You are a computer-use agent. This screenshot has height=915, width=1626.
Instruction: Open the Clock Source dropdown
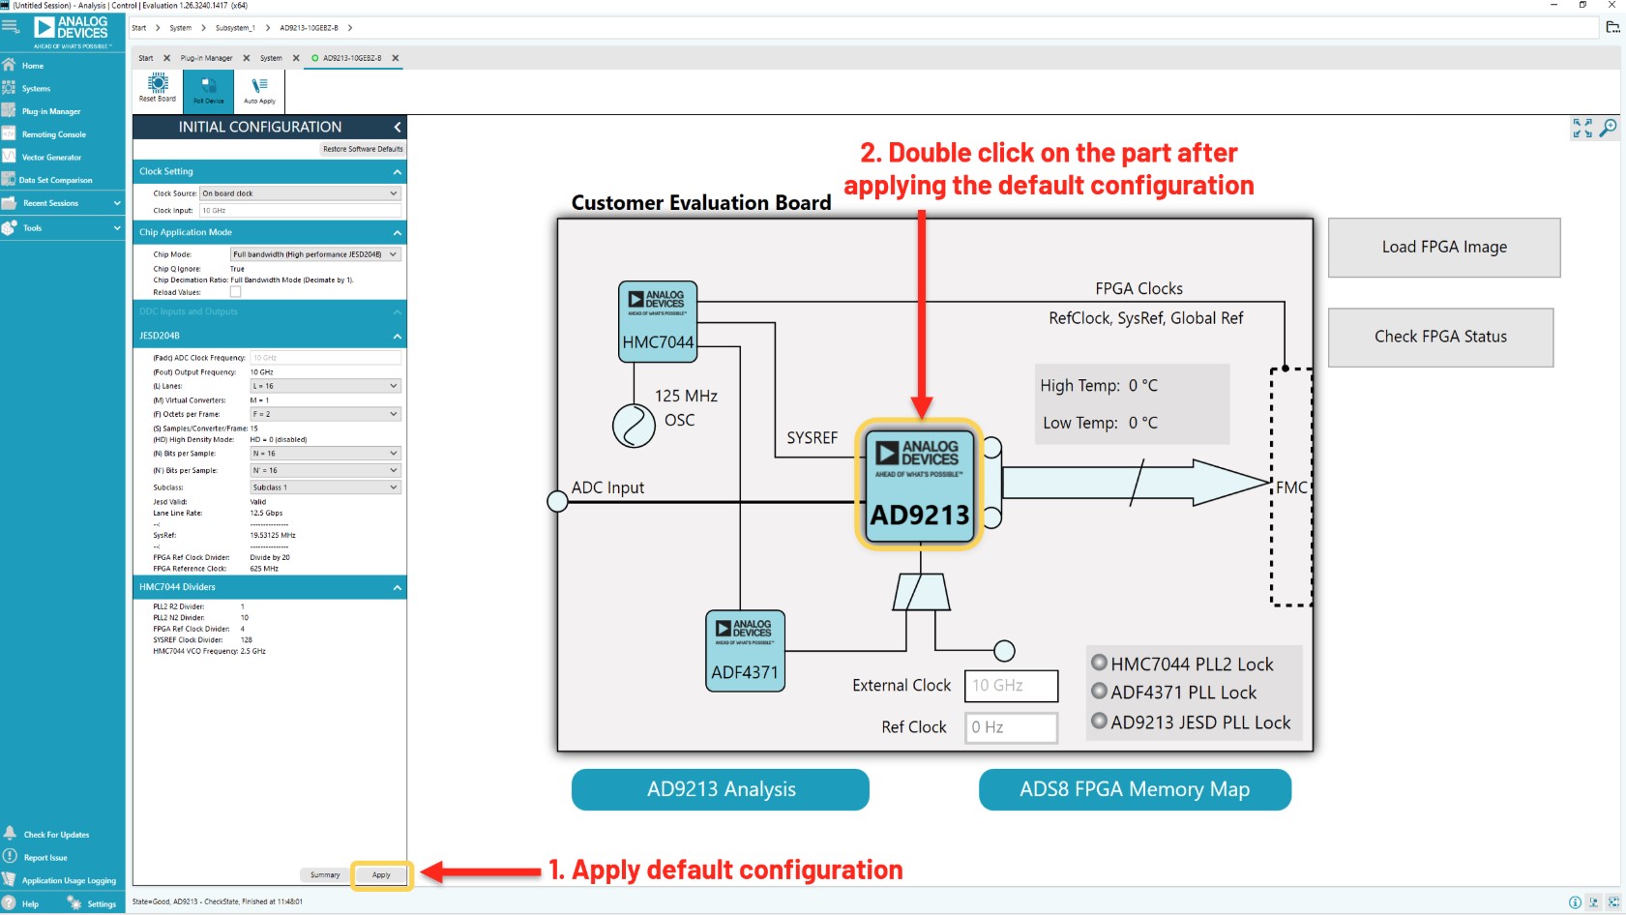300,193
